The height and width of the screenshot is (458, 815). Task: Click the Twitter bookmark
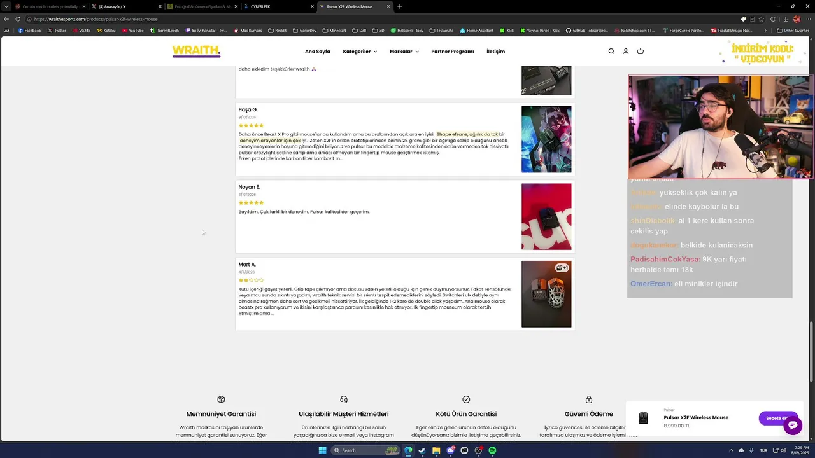pyautogui.click(x=57, y=31)
